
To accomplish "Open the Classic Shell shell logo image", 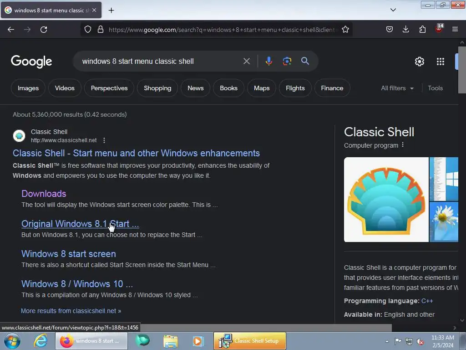I will click(386, 200).
